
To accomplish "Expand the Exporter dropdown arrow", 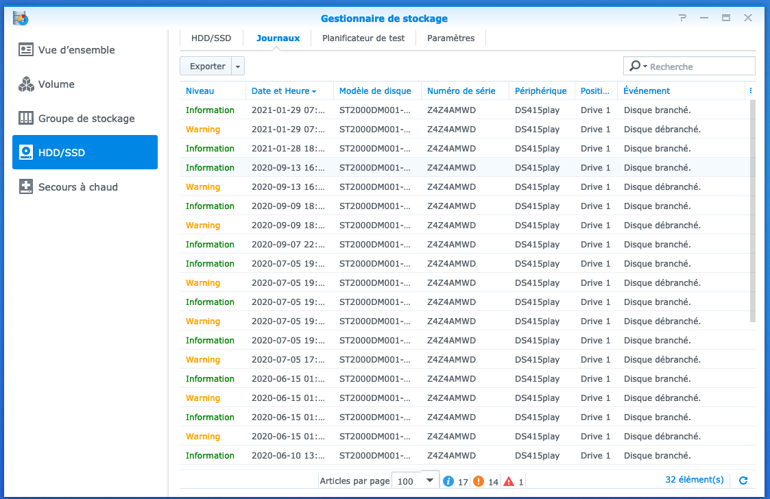I will click(x=238, y=66).
